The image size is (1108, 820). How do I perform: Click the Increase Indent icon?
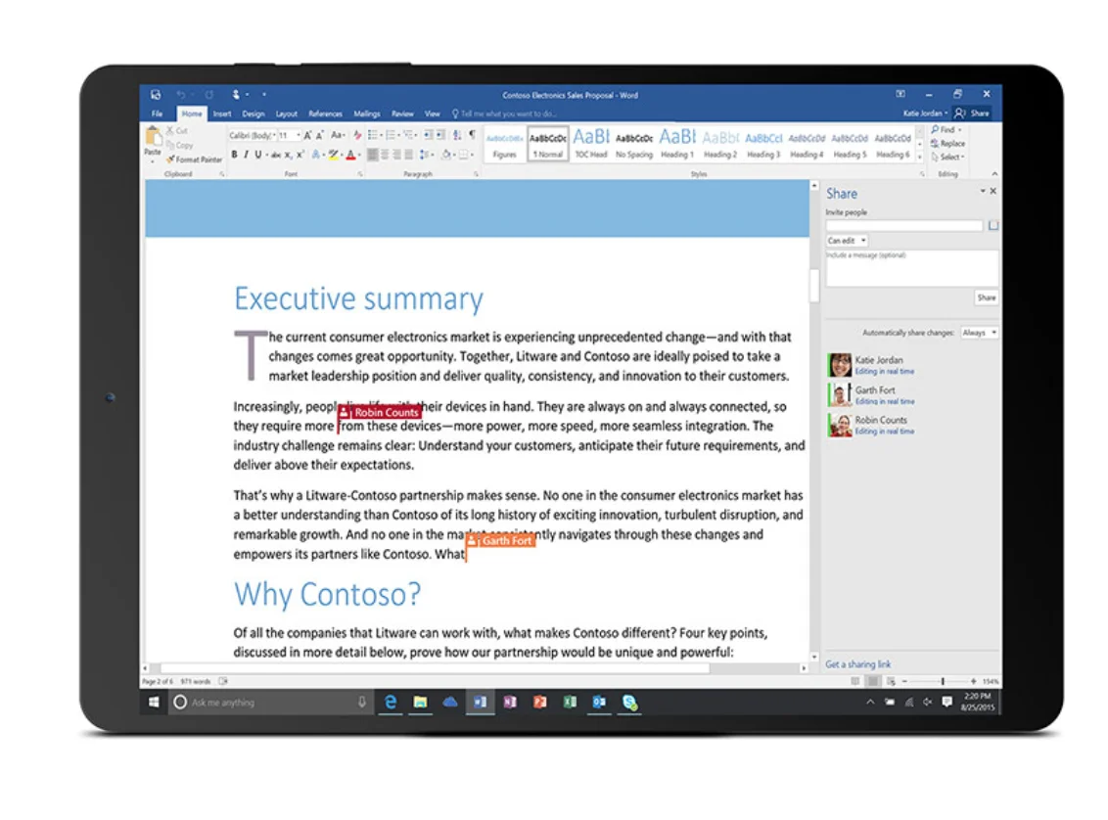(440, 135)
